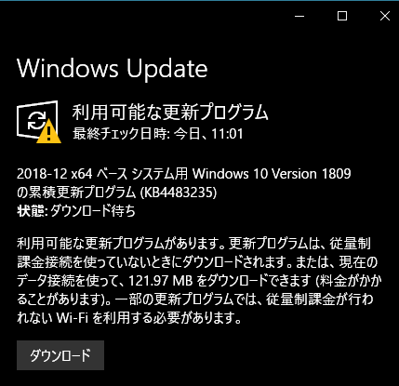Click the empty title bar area
399x386 pixels.
[x=146, y=16]
